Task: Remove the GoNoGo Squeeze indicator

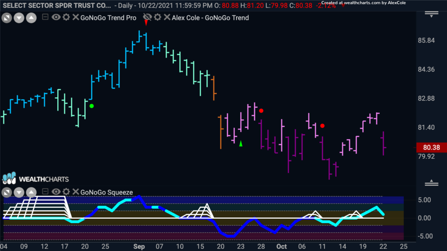Action: pyautogui.click(x=76, y=192)
